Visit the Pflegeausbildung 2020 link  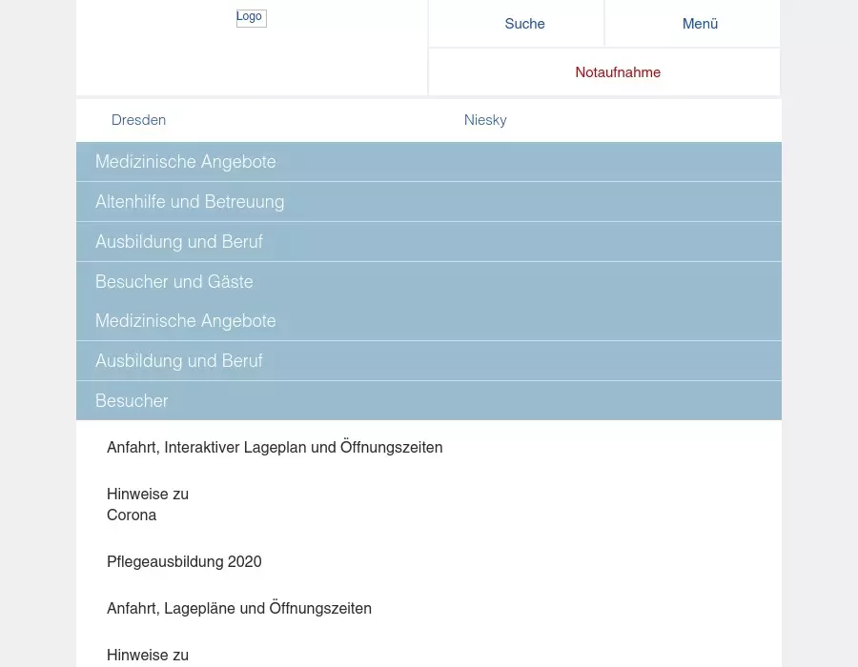point(184,562)
